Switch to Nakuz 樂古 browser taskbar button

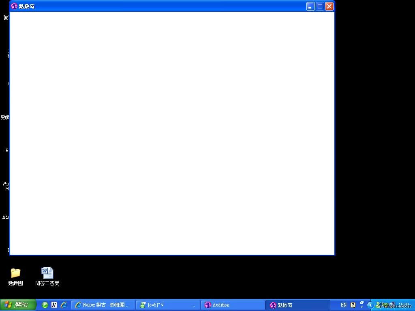pos(103,305)
